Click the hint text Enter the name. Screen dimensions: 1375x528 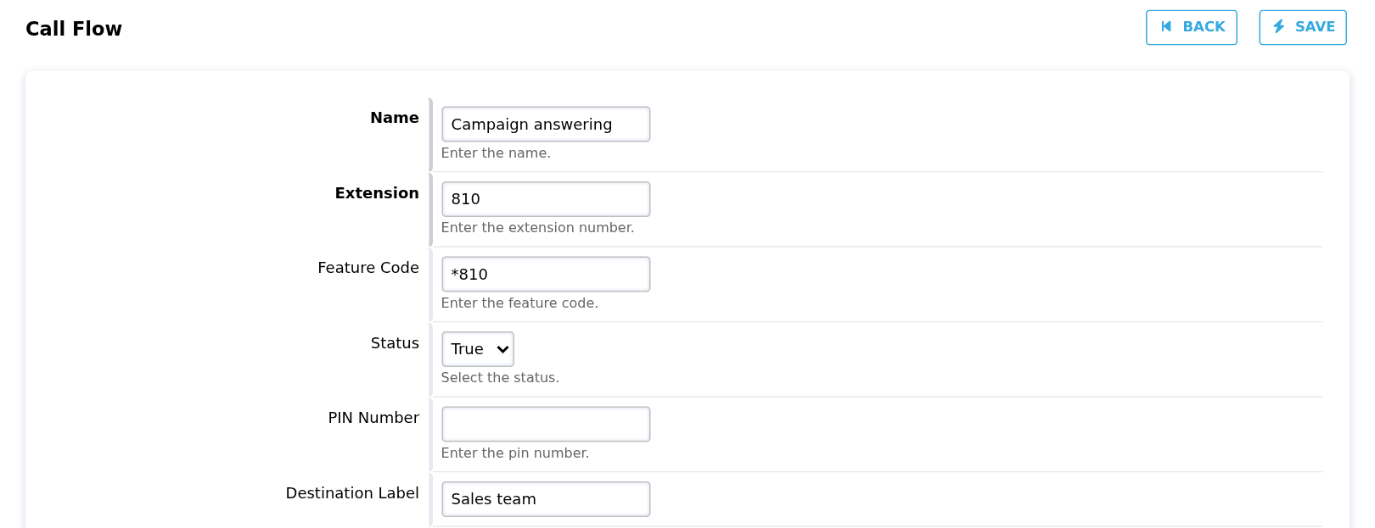496,153
